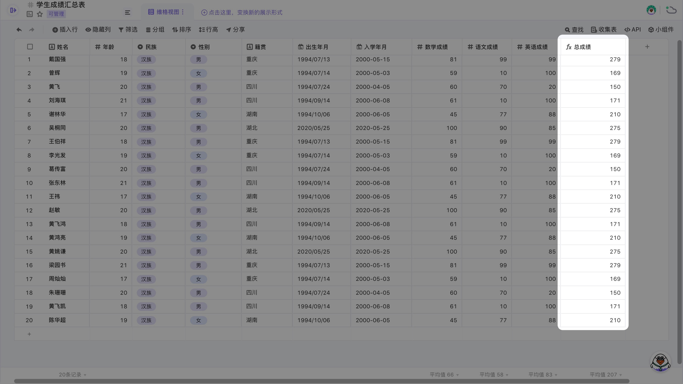Open the datasheet description icon

coord(30,14)
